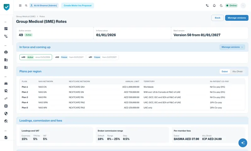Click the search magnifier icon
The width and height of the screenshot is (251, 151).
coord(26,5)
